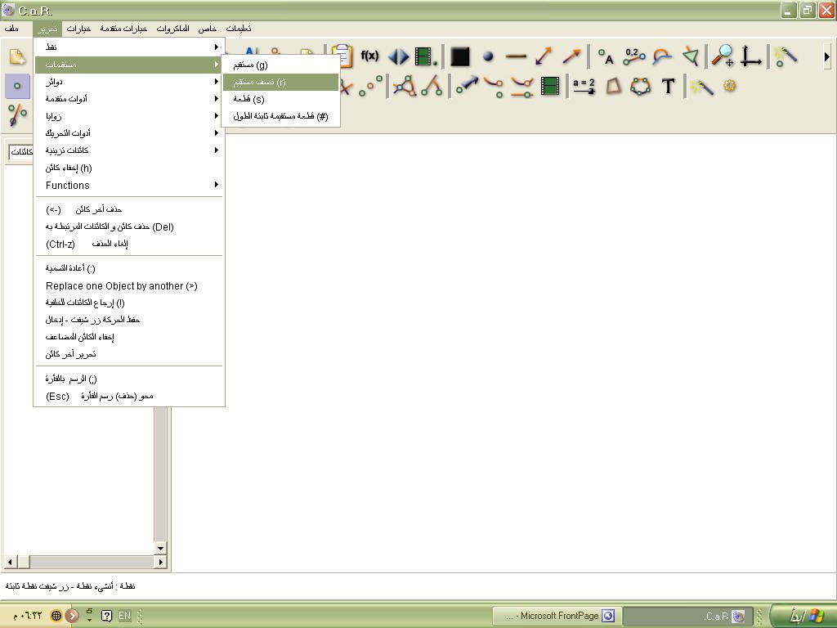Open the تعليمات menu

(x=239, y=29)
